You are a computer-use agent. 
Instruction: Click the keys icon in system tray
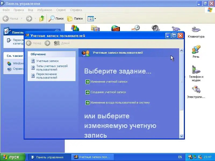[190, 157]
